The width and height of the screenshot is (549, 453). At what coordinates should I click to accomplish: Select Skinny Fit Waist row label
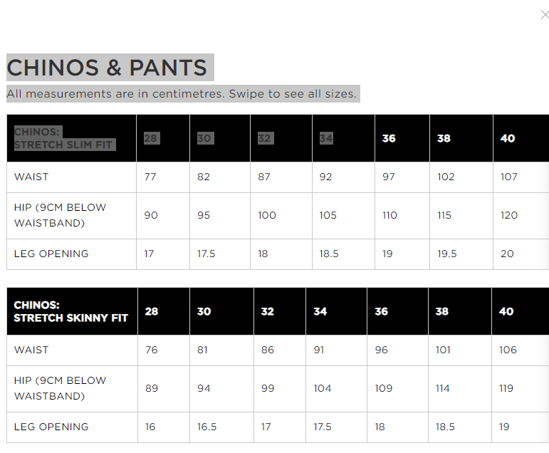pos(31,350)
